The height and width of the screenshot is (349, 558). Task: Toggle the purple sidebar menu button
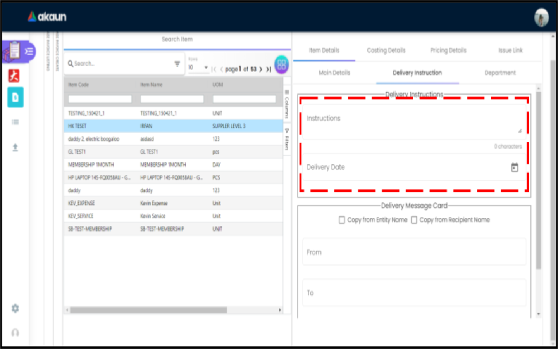click(x=29, y=51)
